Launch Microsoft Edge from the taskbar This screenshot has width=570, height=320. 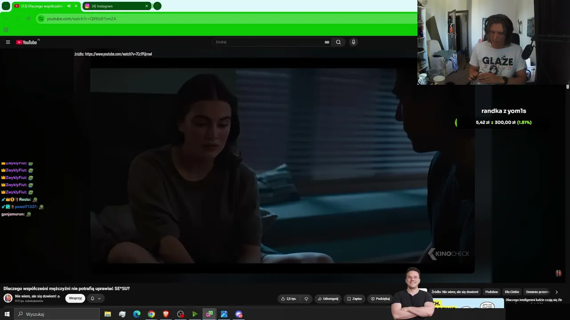[137, 314]
